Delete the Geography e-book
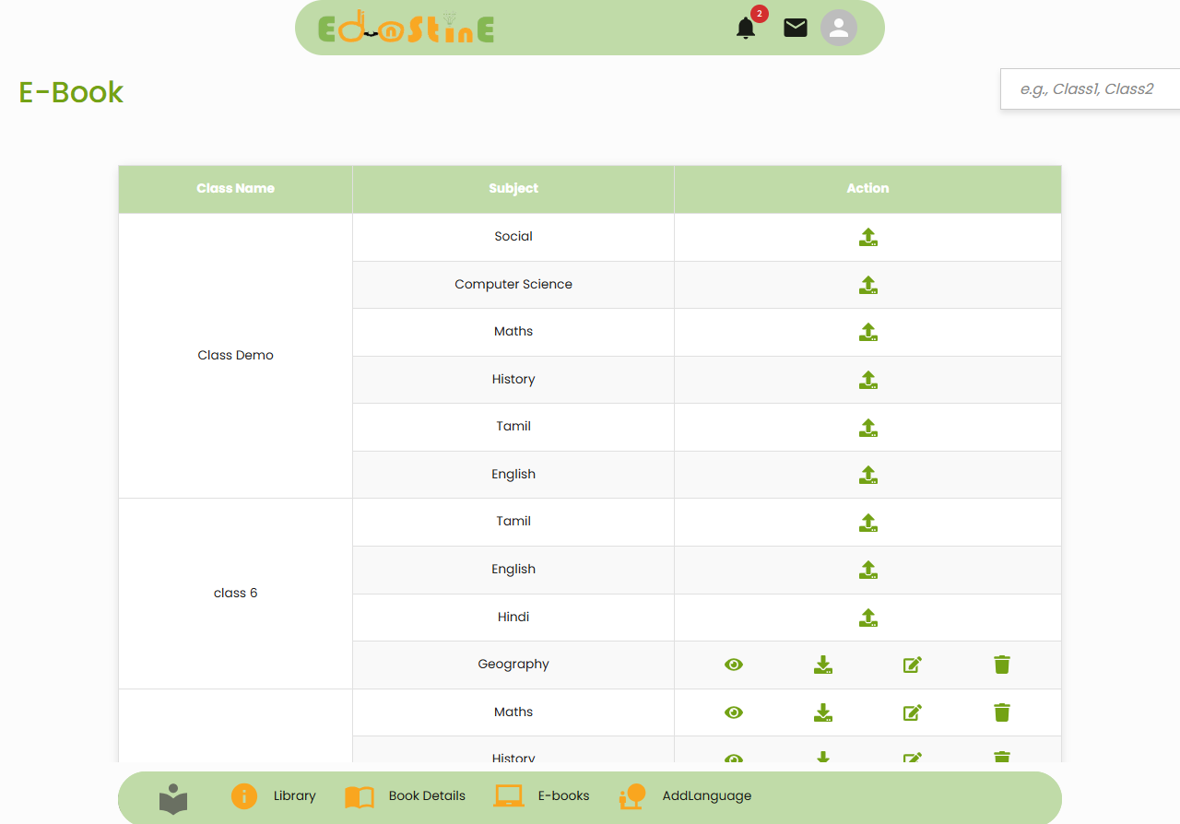Screen dimensions: 1180x824 click(1001, 665)
